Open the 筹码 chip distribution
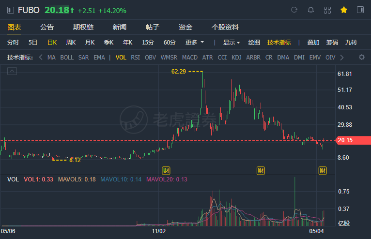 (x=332, y=42)
